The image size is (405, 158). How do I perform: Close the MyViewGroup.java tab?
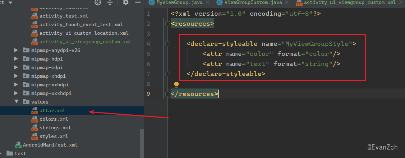(x=207, y=3)
